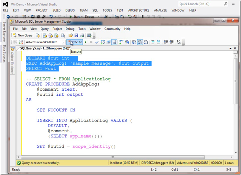Image resolution: width=241 pixels, height=175 pixels.
Task: Open the AdventureWorks2008R2 database dropdown
Action: click(63, 42)
